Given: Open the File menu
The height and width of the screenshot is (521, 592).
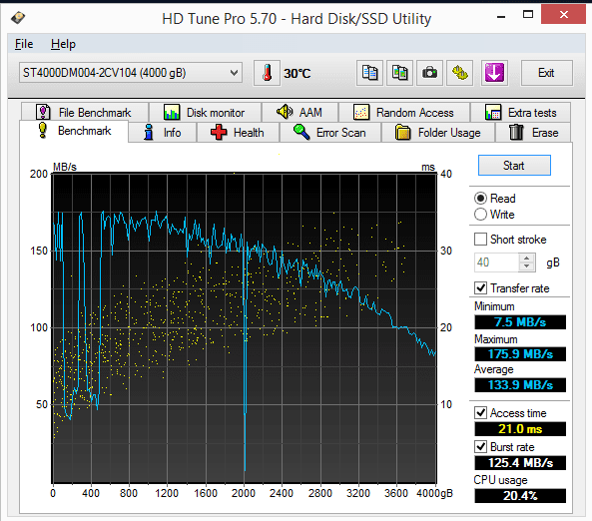Looking at the screenshot, I should pos(24,44).
